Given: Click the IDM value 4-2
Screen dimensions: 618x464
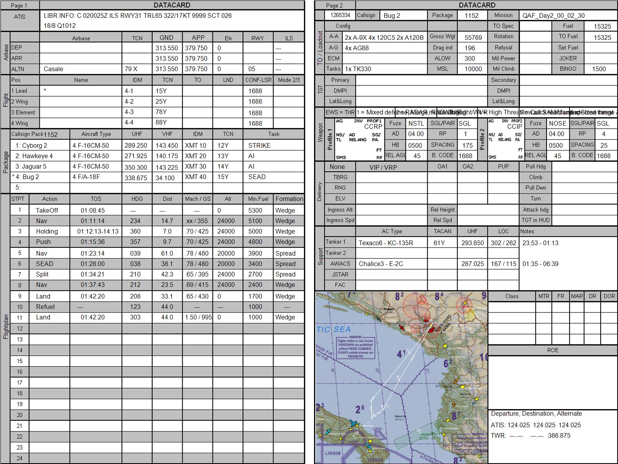Looking at the screenshot, I should (x=129, y=101).
